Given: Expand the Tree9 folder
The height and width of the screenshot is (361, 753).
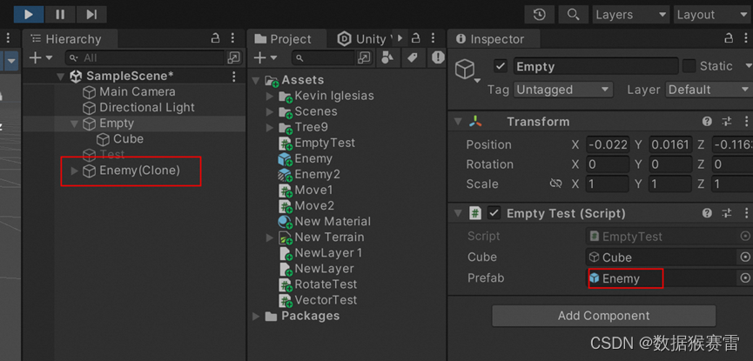Looking at the screenshot, I should pos(270,128).
